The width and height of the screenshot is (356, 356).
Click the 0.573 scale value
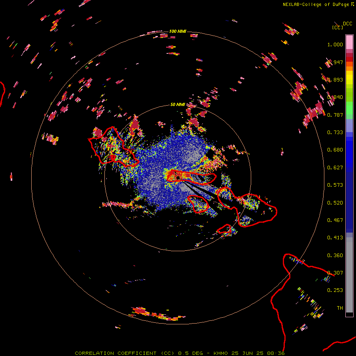pos(335,185)
